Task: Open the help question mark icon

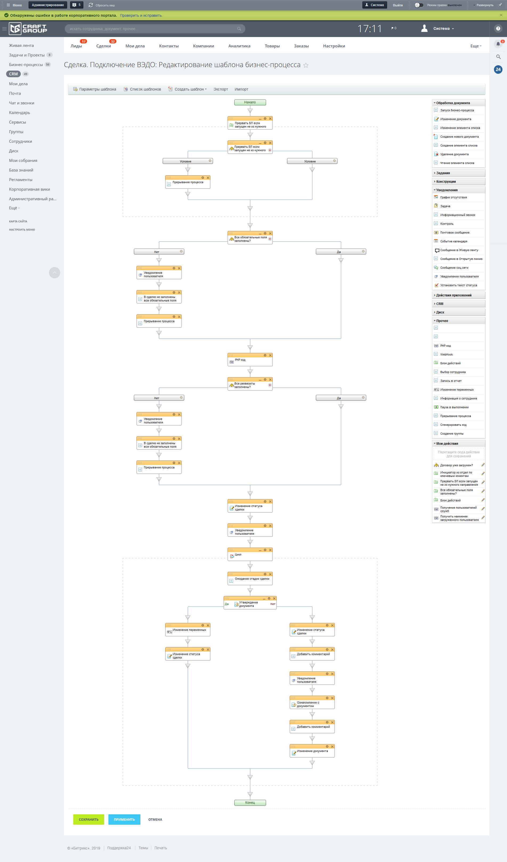Action: tap(498, 29)
